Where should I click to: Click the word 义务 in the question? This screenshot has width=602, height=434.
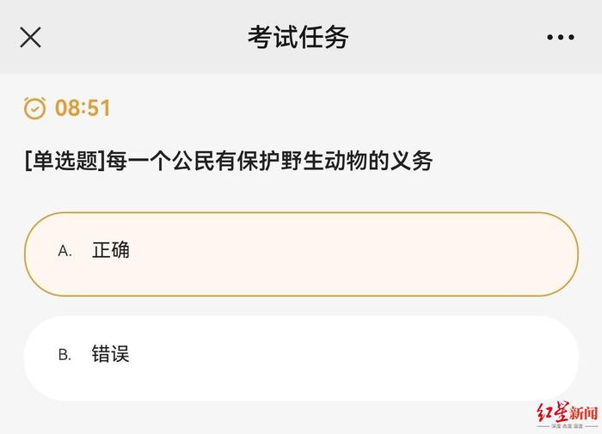pyautogui.click(x=412, y=161)
